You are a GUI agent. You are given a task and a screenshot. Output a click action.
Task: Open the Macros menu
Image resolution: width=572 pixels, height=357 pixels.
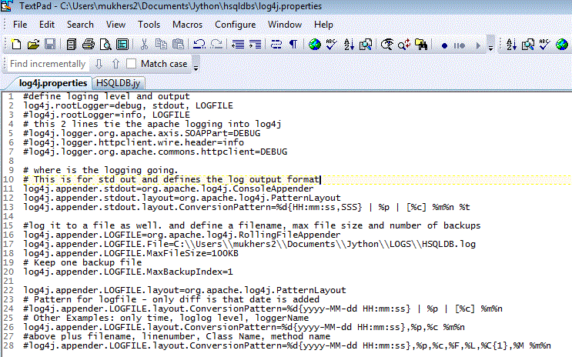[x=188, y=25]
